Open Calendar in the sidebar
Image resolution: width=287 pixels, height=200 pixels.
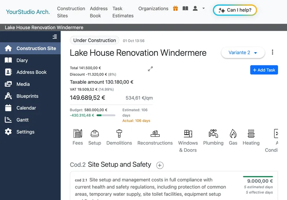[x=30, y=108]
